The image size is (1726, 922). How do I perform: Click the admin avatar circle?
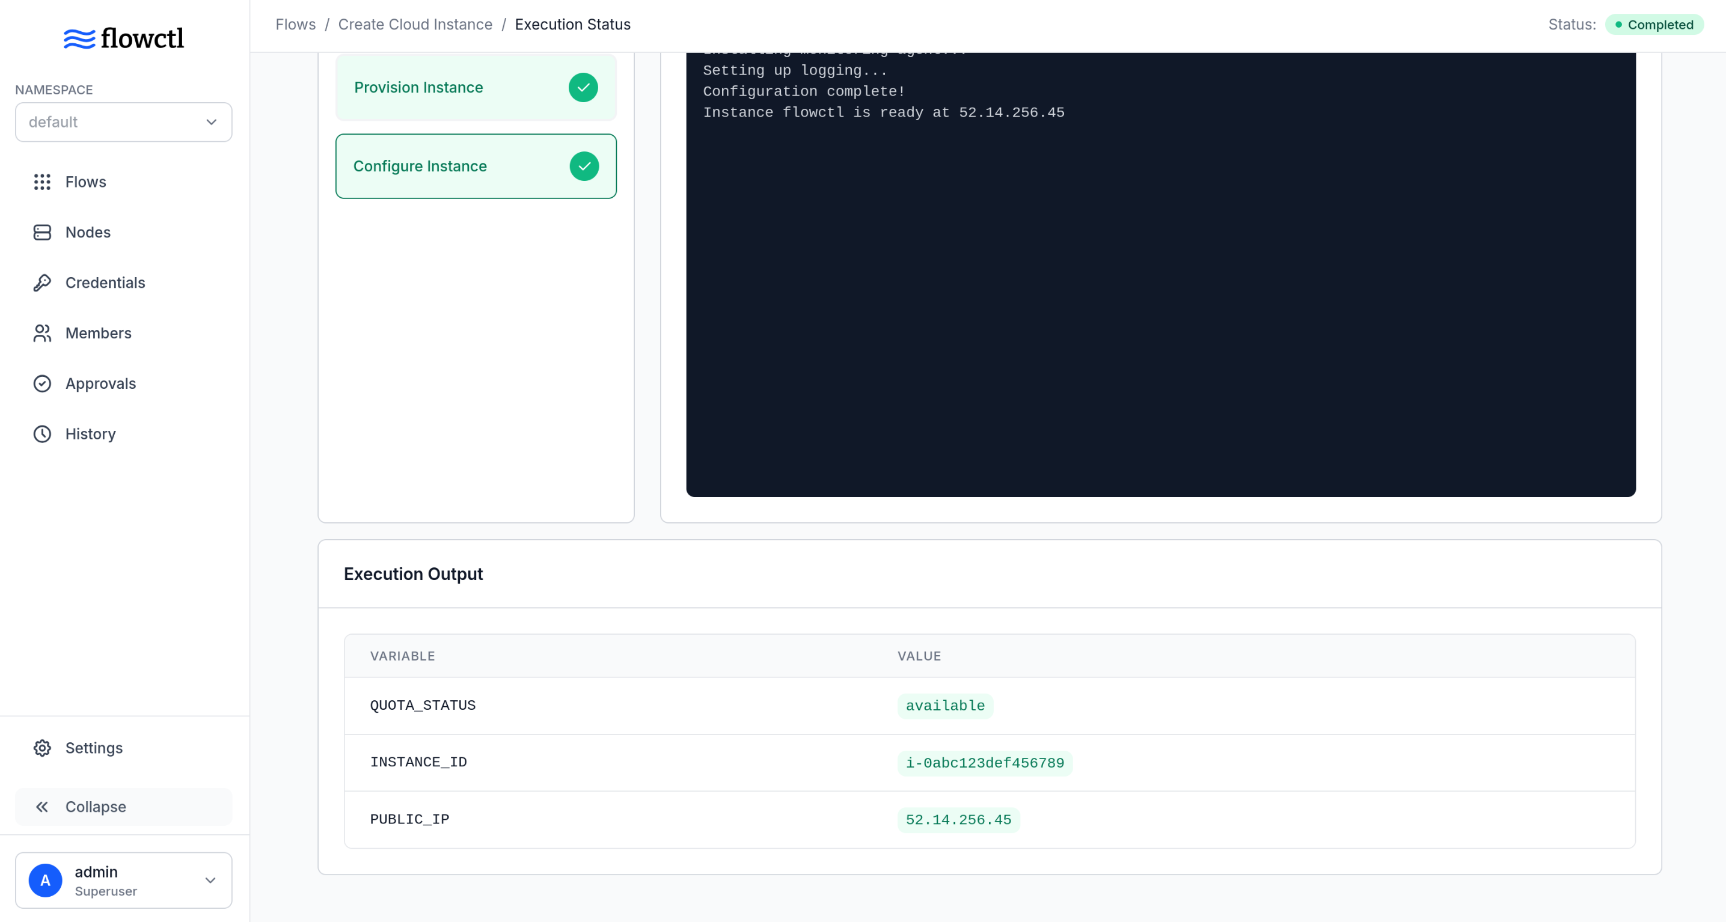coord(45,881)
